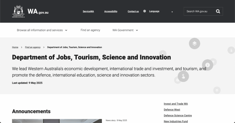Click the Announcements news story thumbnail image
This screenshot has width=235, height=123.
pyautogui.click(x=57, y=121)
